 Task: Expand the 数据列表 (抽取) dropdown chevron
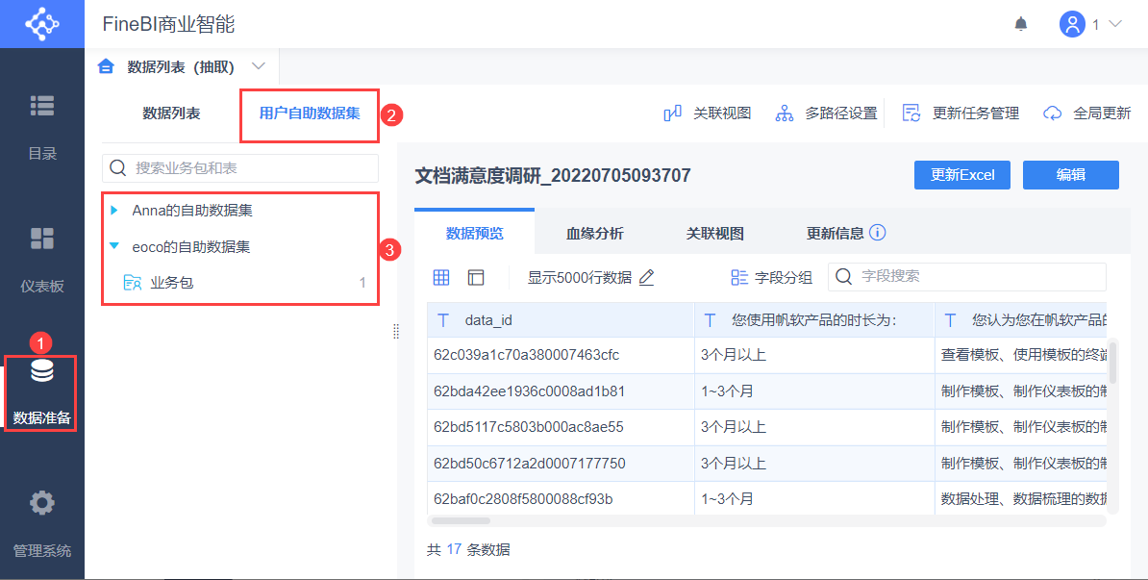[258, 66]
